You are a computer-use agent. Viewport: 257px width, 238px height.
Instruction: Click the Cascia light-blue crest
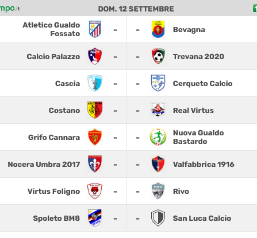pyautogui.click(x=95, y=83)
